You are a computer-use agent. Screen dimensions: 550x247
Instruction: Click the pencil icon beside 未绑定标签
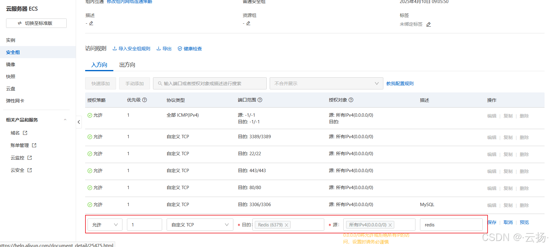pyautogui.click(x=428, y=25)
